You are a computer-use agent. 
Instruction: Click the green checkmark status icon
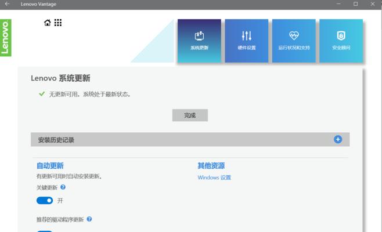pos(42,94)
